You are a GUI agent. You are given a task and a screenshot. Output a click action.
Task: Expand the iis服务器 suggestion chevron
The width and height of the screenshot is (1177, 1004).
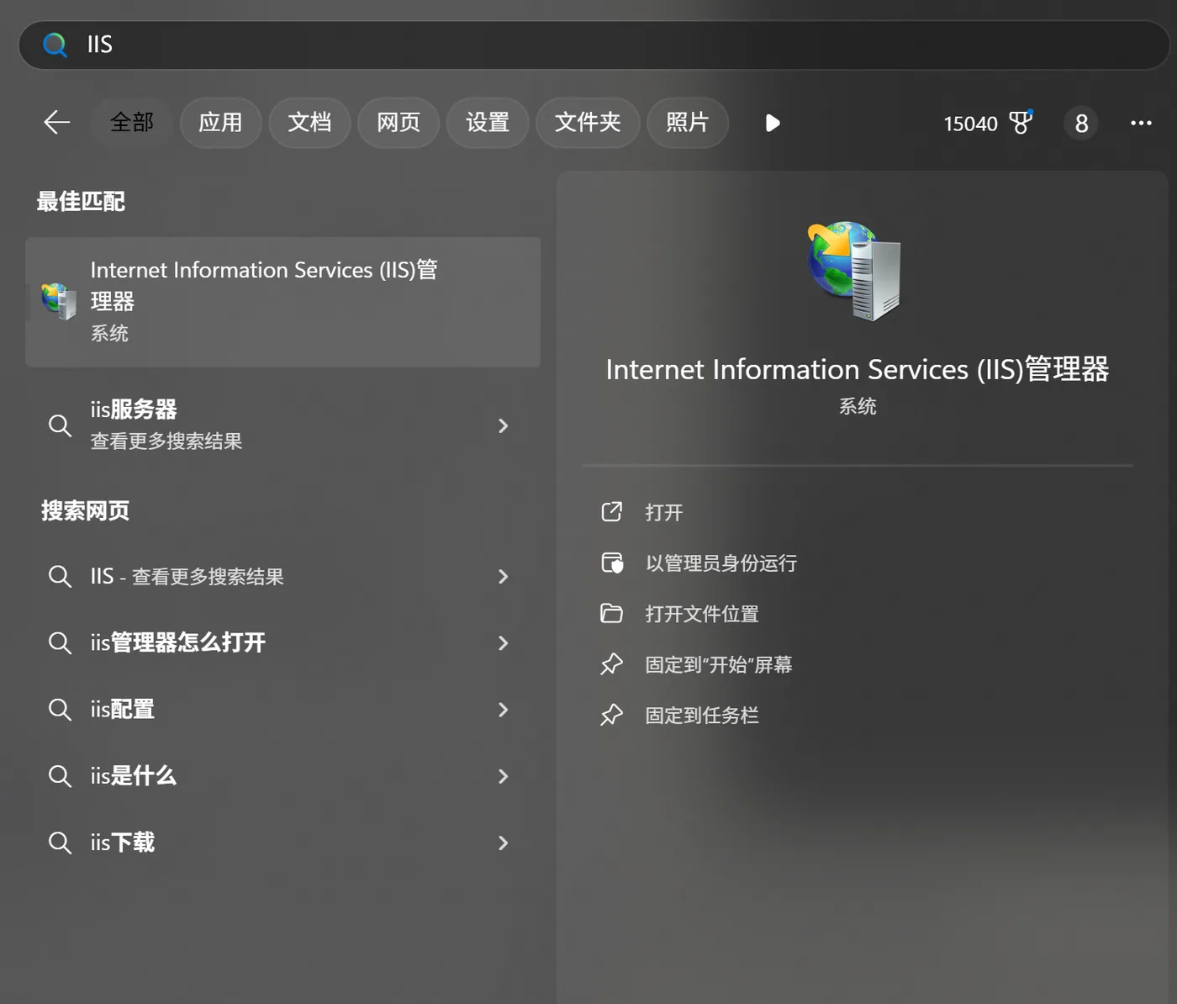coord(503,425)
